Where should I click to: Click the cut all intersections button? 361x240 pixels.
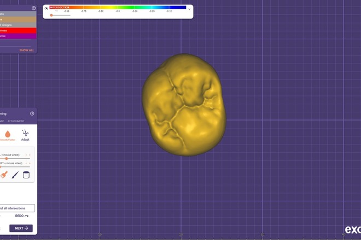pos(16,208)
